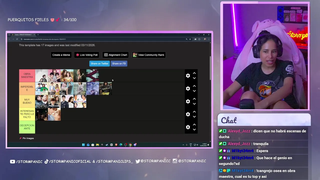This screenshot has height=180, width=320.
Task: Open the browser extensions menu
Action: click(x=199, y=39)
